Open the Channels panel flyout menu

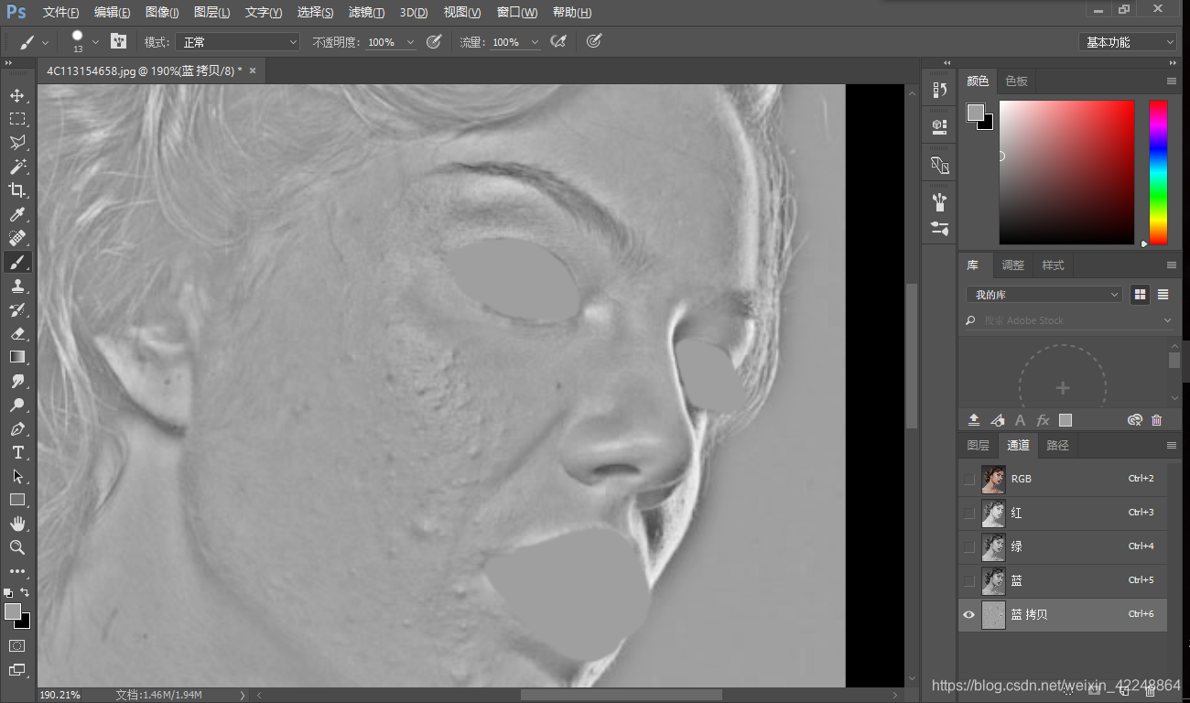pos(1172,445)
